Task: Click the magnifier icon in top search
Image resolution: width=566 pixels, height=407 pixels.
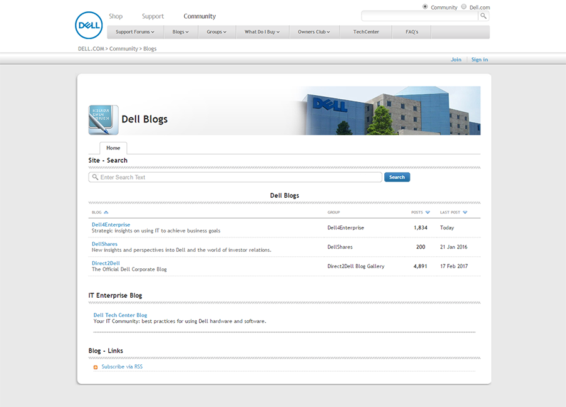Action: 483,16
